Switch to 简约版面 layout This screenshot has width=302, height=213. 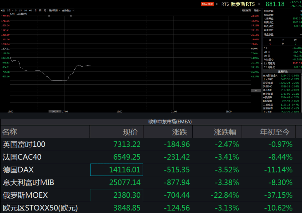pos(246,11)
